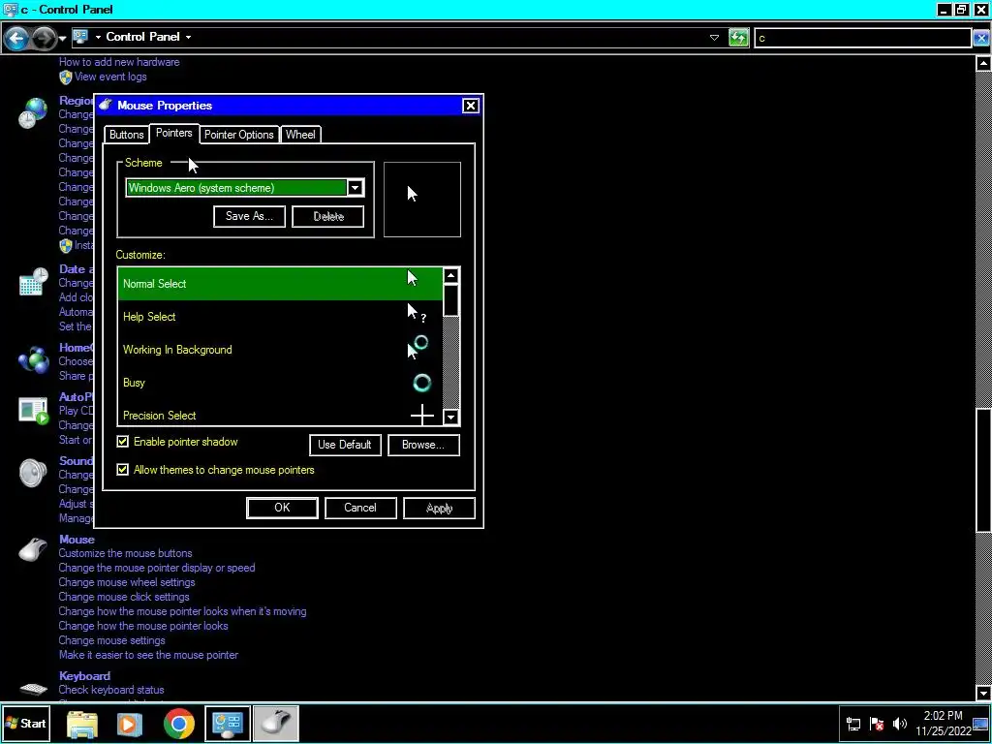Open the Keyboard category icon
This screenshot has height=744, width=992.
33,689
